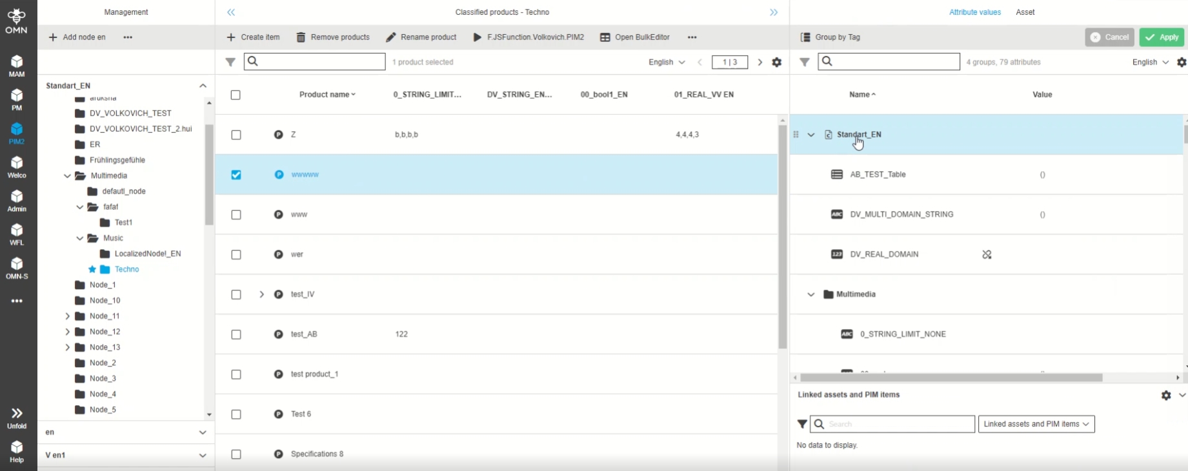Open Linked assets settings gear

[x=1166, y=395]
